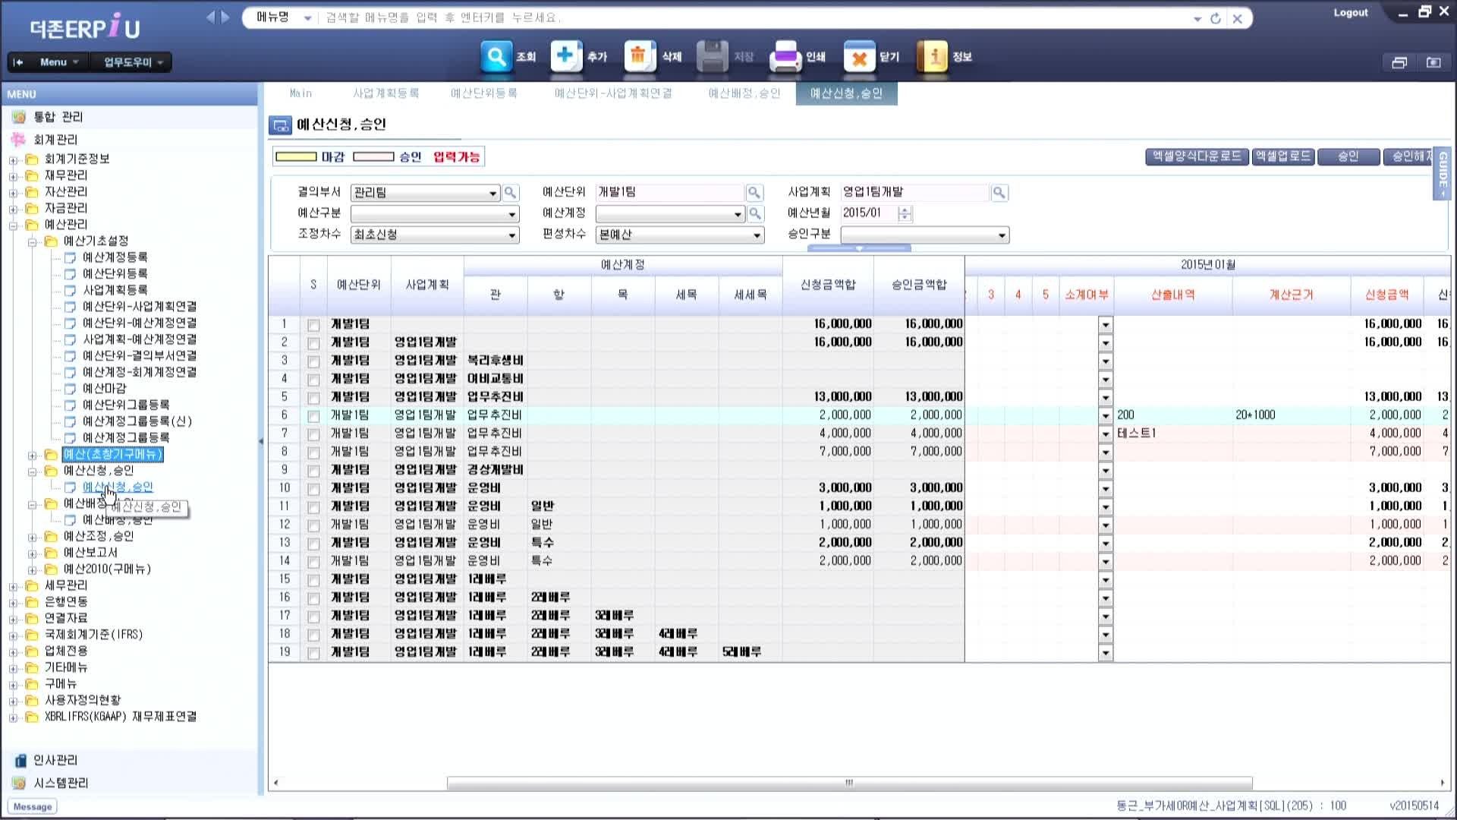Open the GUIDE side panel tab
The width and height of the screenshot is (1457, 820).
(x=1443, y=173)
